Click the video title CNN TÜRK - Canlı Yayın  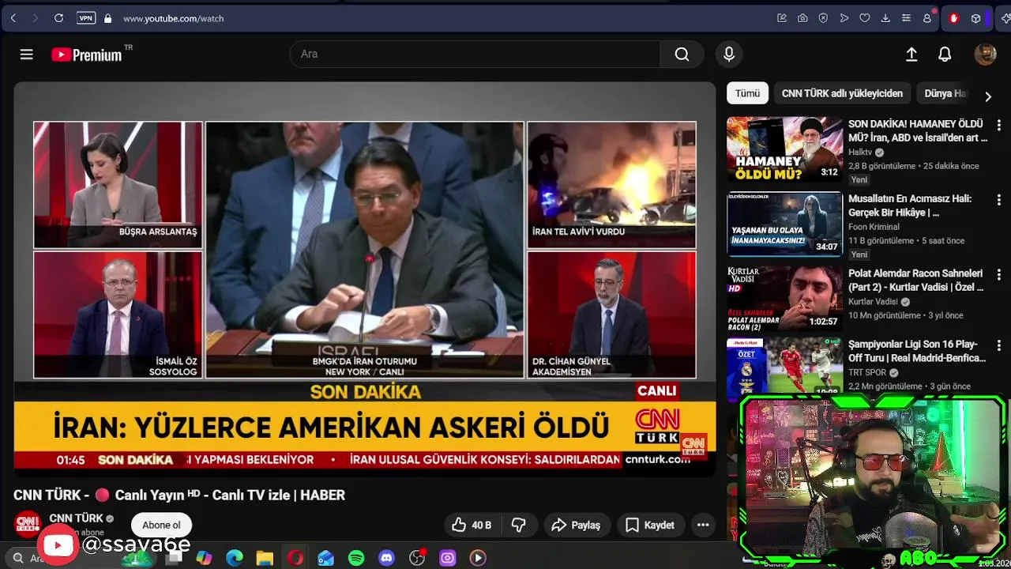click(179, 496)
